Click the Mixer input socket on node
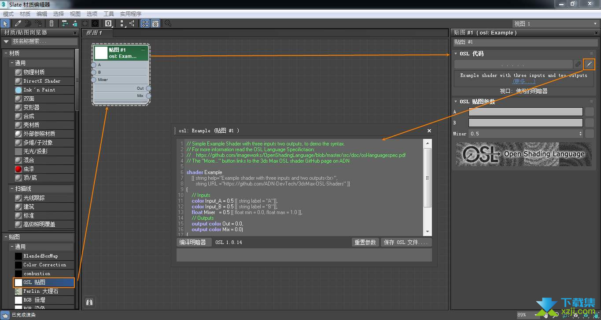 coord(93,80)
